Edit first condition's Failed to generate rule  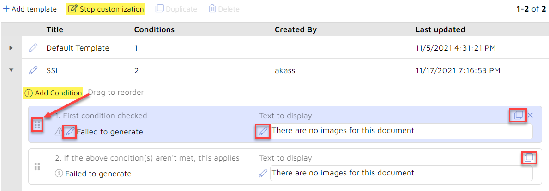[70, 132]
